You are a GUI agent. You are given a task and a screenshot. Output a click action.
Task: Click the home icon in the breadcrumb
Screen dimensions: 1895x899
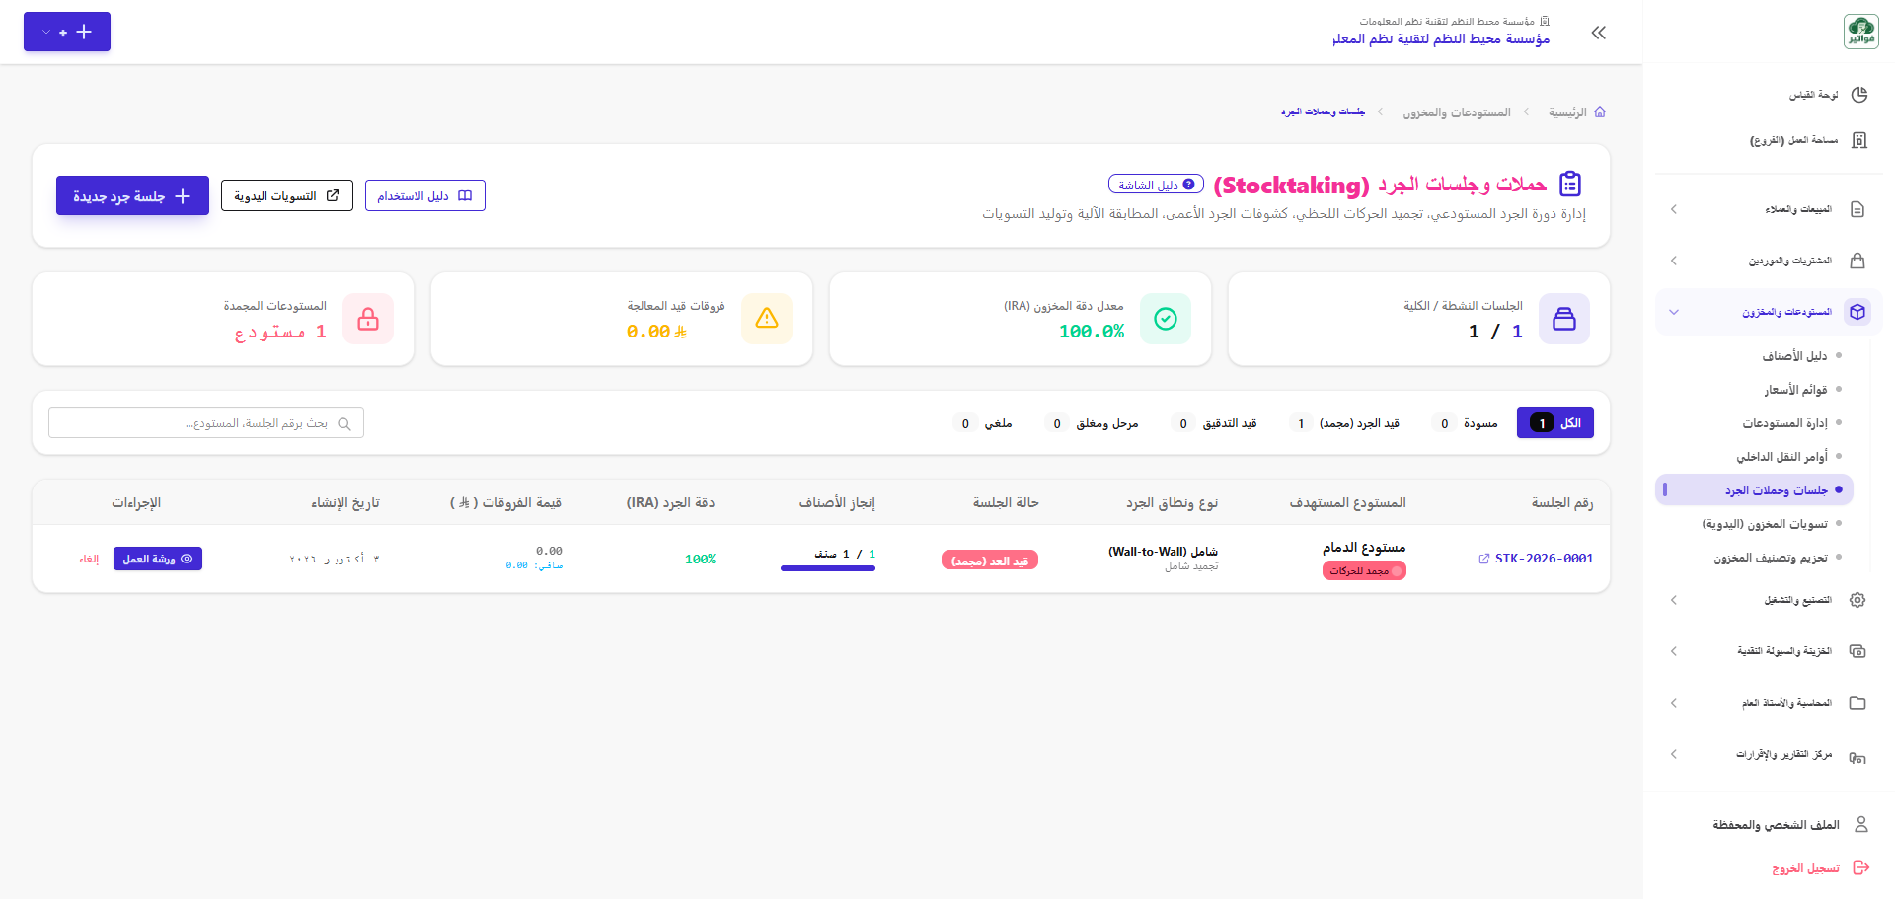point(1600,112)
